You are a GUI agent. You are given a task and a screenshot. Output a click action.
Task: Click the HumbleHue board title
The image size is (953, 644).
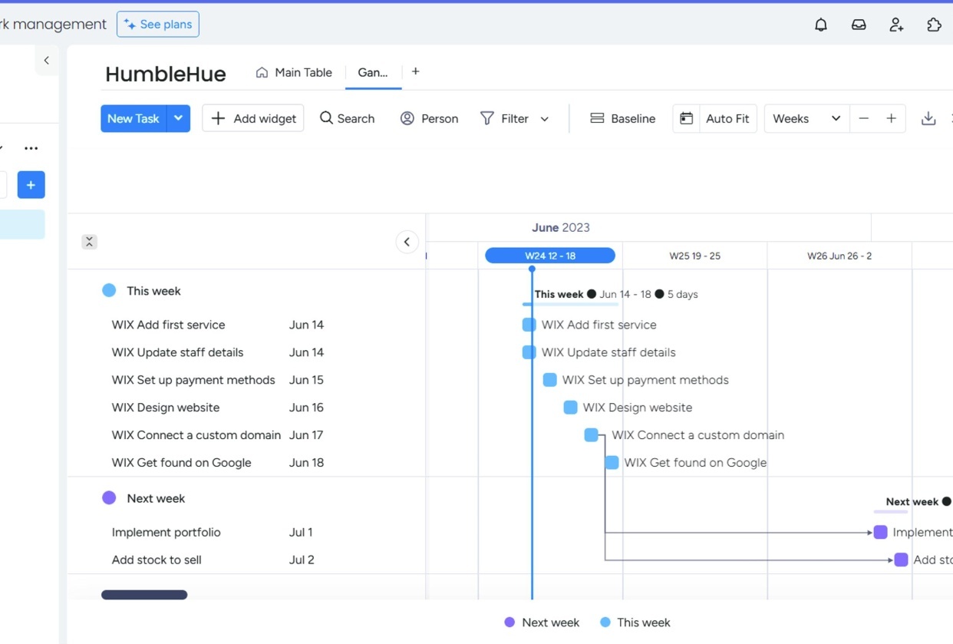tap(166, 74)
